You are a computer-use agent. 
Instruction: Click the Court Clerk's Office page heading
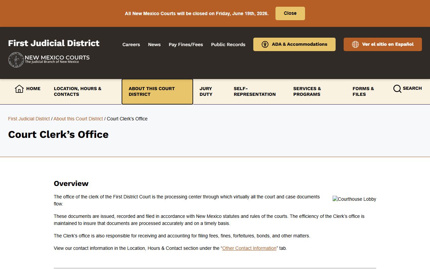(58, 134)
